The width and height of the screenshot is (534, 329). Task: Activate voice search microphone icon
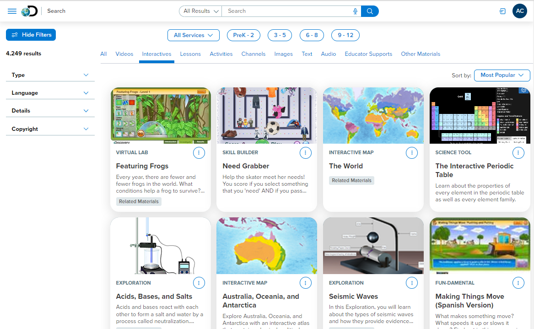[x=355, y=11]
